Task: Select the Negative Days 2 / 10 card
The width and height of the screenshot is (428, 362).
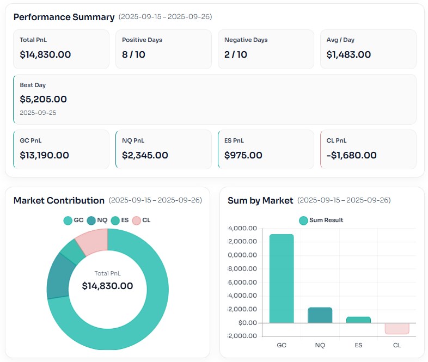Action: (266, 49)
